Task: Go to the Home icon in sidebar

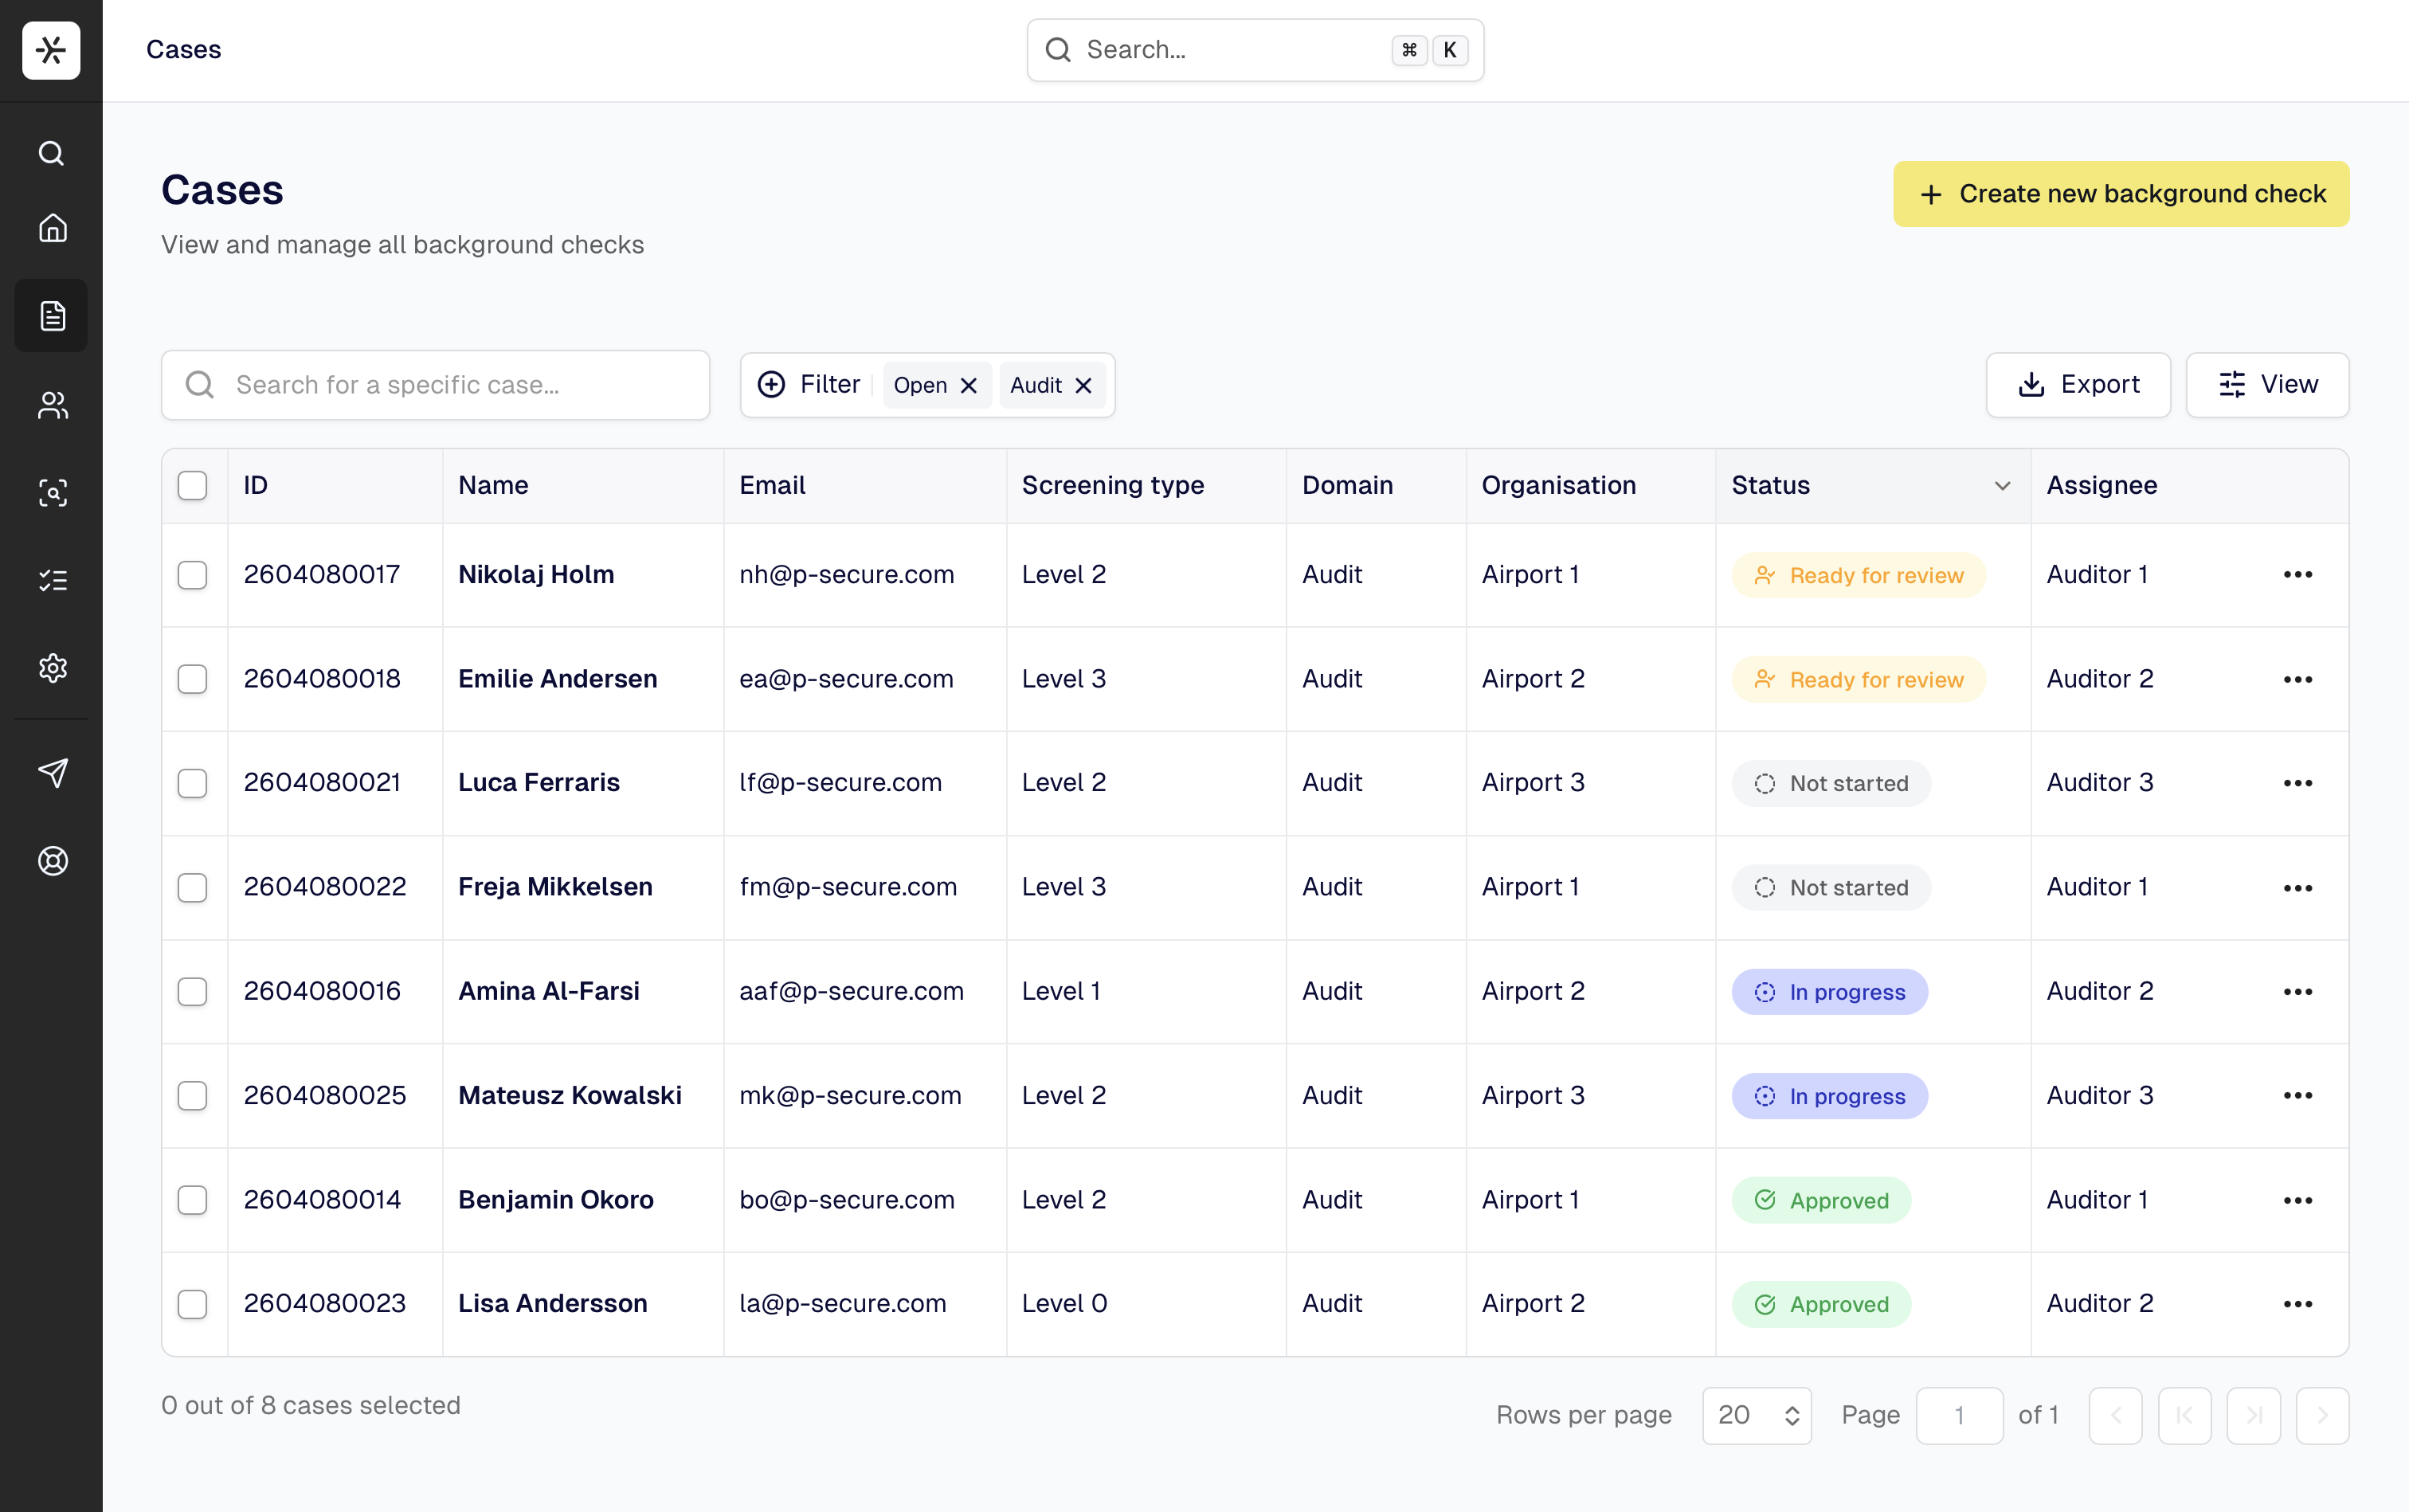Action: pos(51,228)
